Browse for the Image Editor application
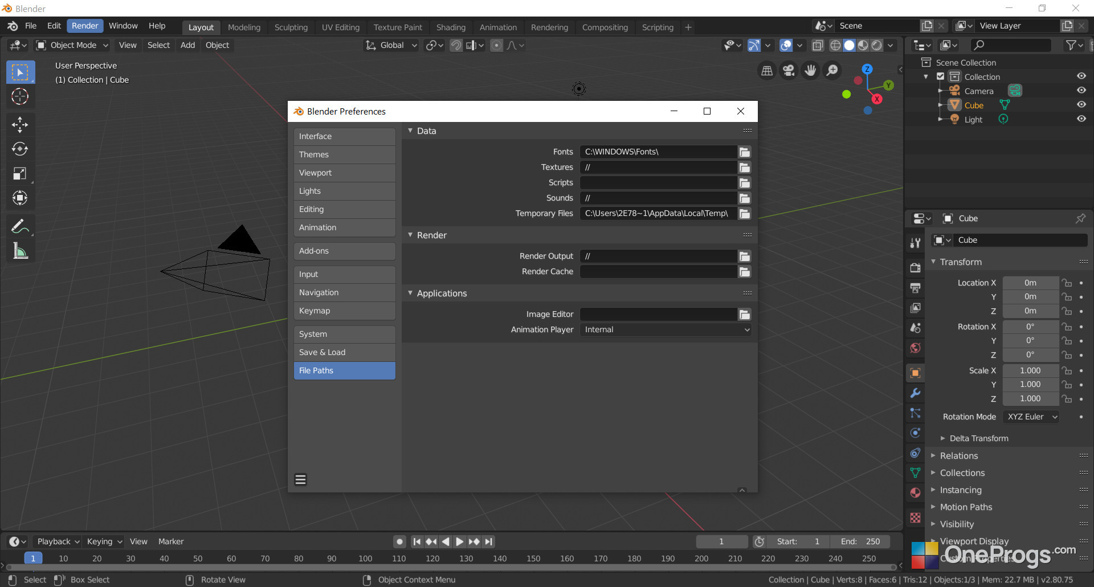The height and width of the screenshot is (587, 1094). tap(744, 314)
